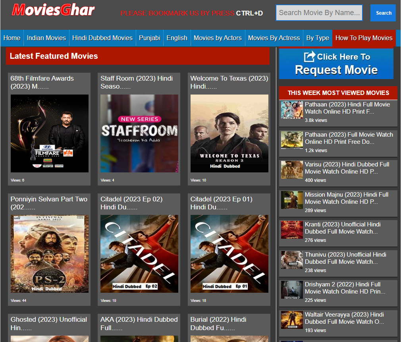Open Kranti (2023) Unofficial Hindi link
Image resolution: width=401 pixels, height=342 pixels.
[343, 228]
